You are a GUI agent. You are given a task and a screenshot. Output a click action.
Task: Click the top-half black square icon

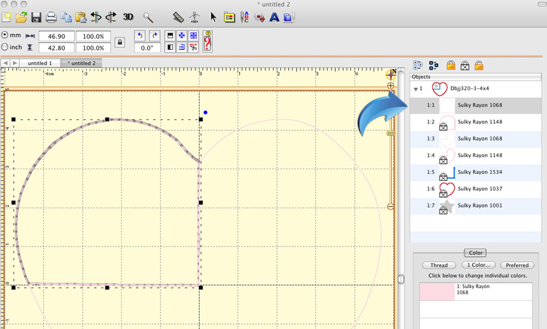coord(170,35)
